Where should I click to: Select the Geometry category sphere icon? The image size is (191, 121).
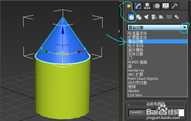tap(131, 17)
